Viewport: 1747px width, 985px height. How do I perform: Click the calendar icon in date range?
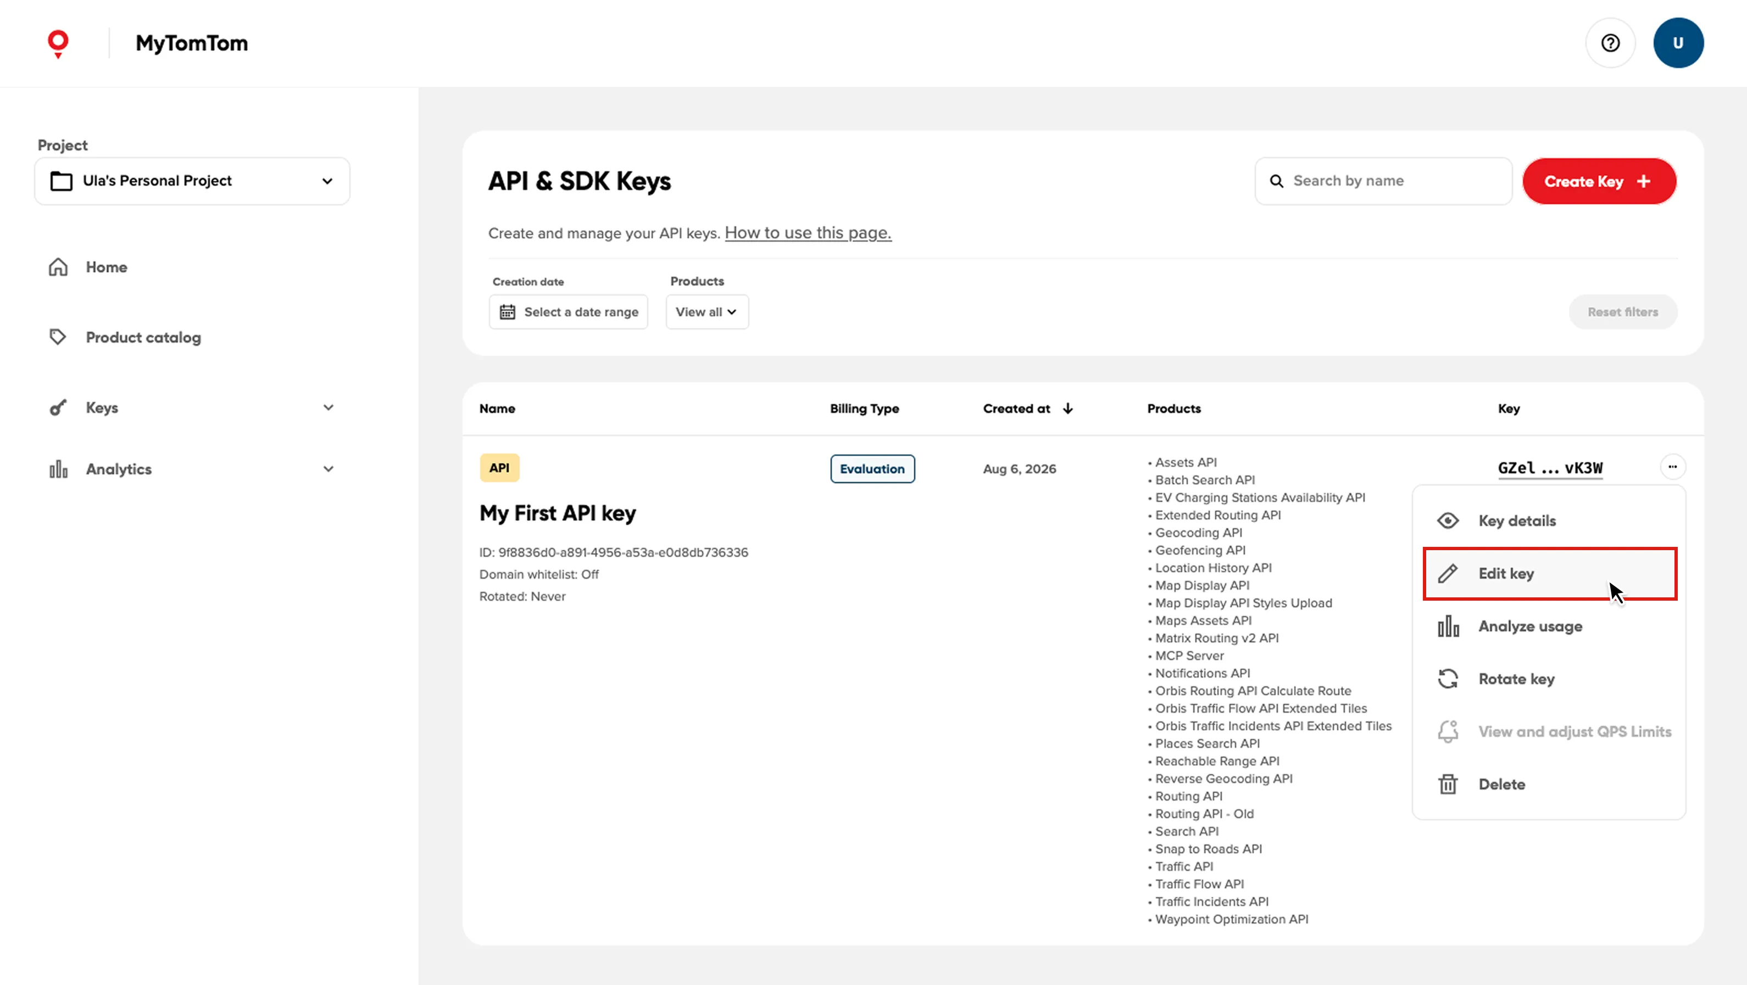coord(507,312)
